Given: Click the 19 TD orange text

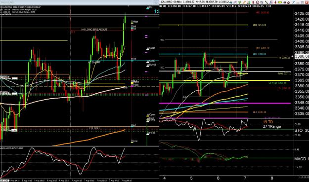Looking at the screenshot, I should pyautogui.click(x=268, y=122).
